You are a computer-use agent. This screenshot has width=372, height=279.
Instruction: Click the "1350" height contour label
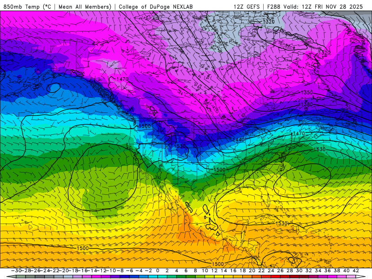pos(307,93)
